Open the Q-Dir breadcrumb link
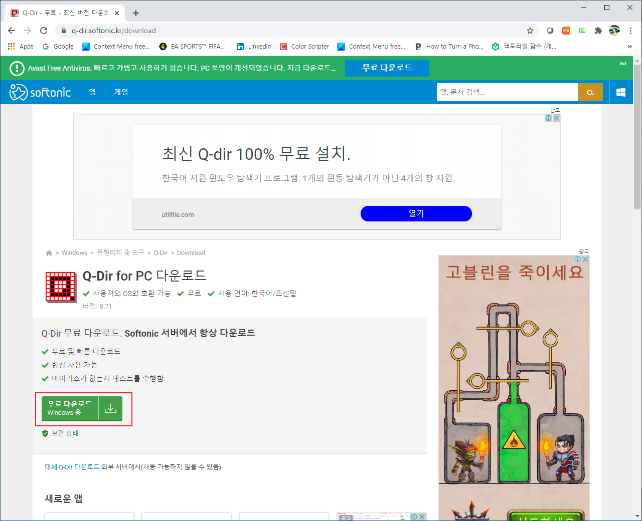642x521 pixels. click(x=160, y=253)
